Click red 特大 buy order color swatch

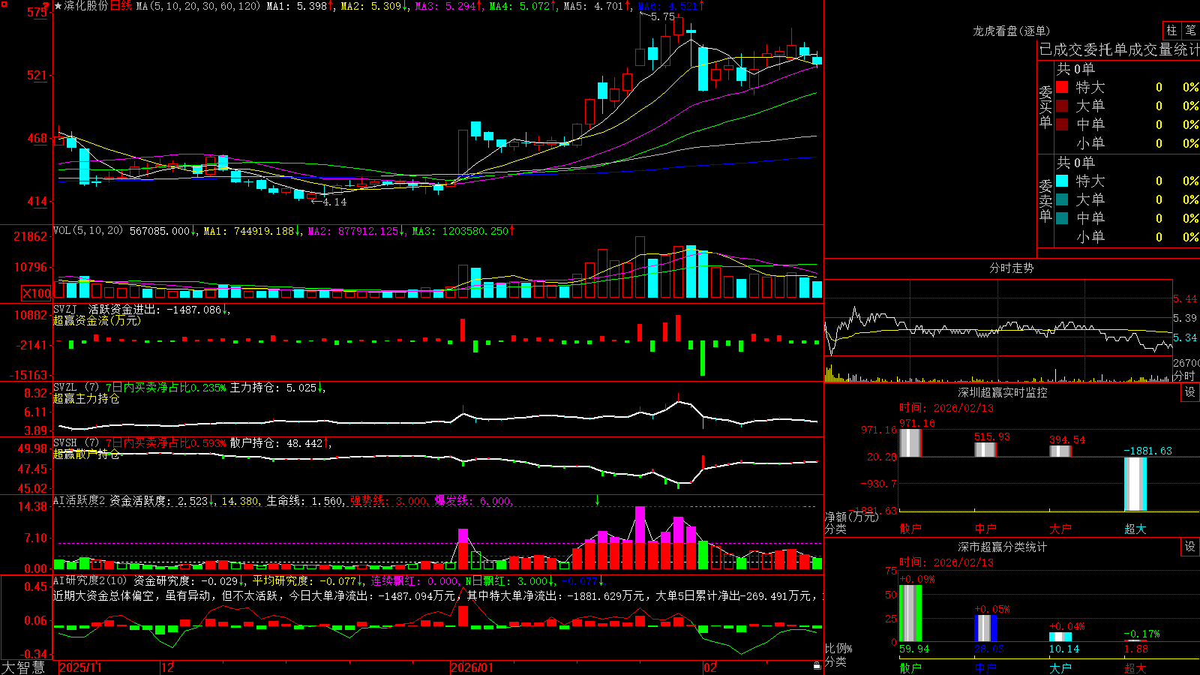1062,87
